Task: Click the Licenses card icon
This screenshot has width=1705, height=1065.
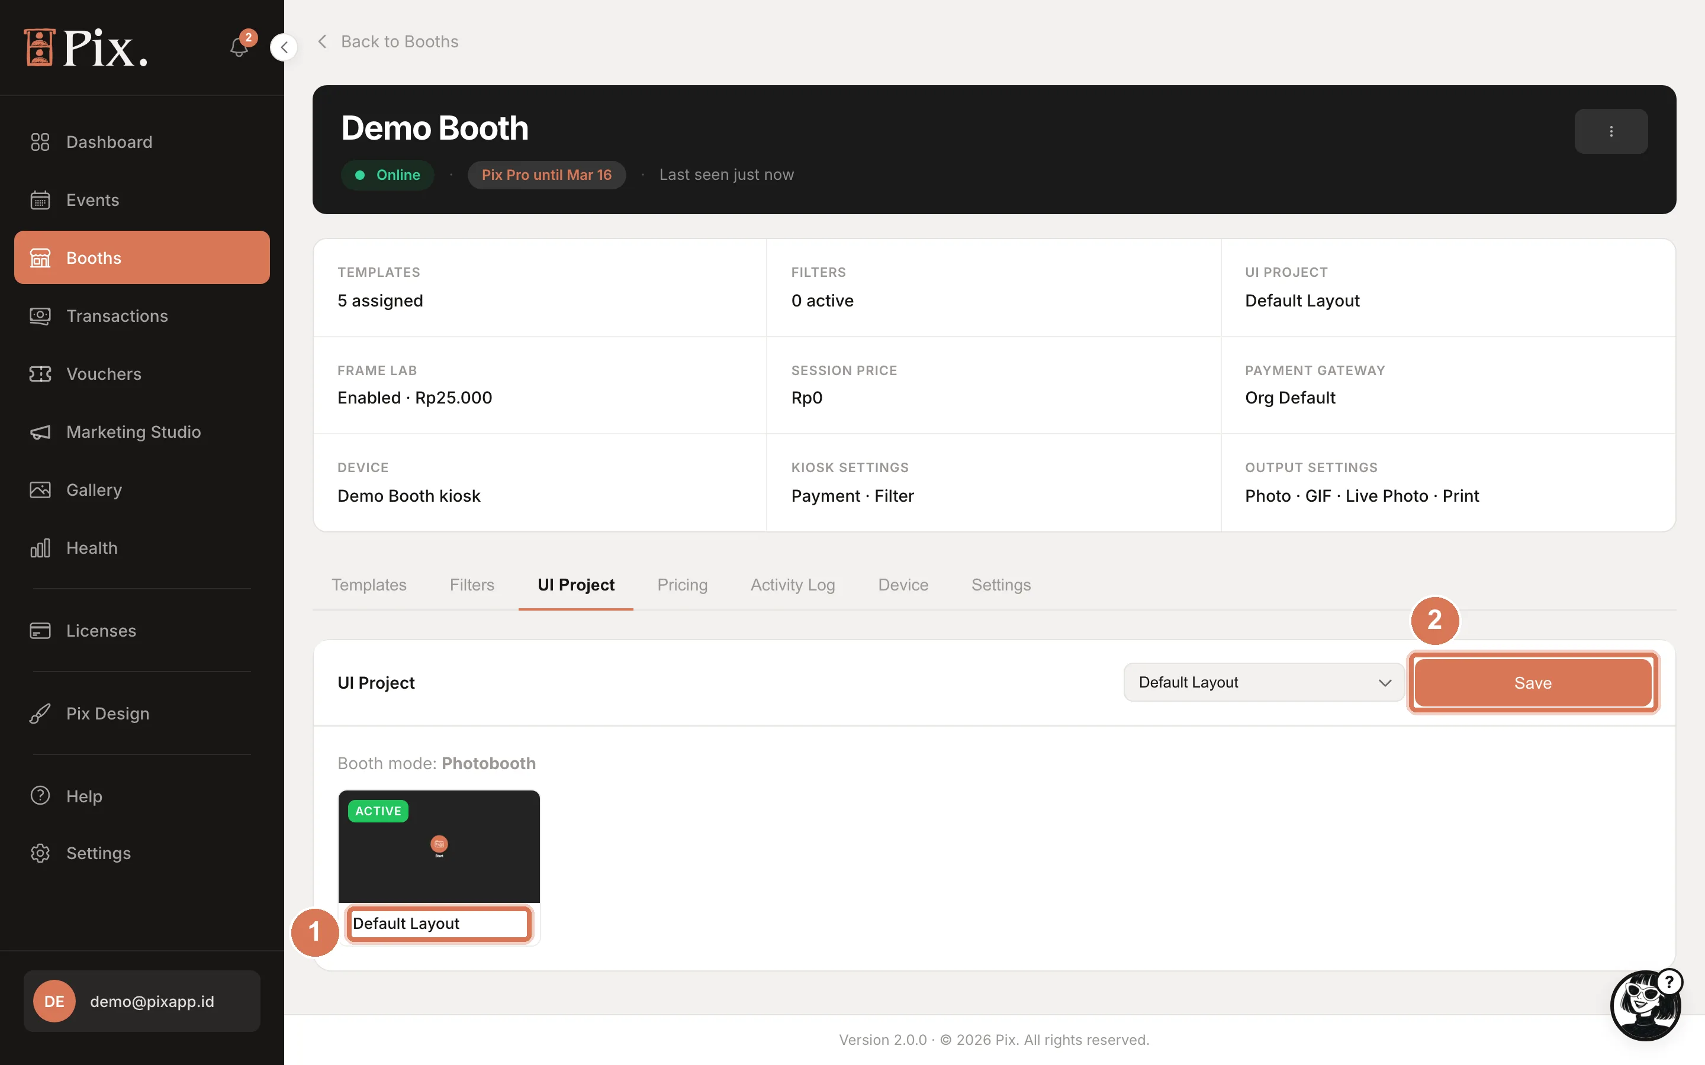Action: tap(40, 630)
